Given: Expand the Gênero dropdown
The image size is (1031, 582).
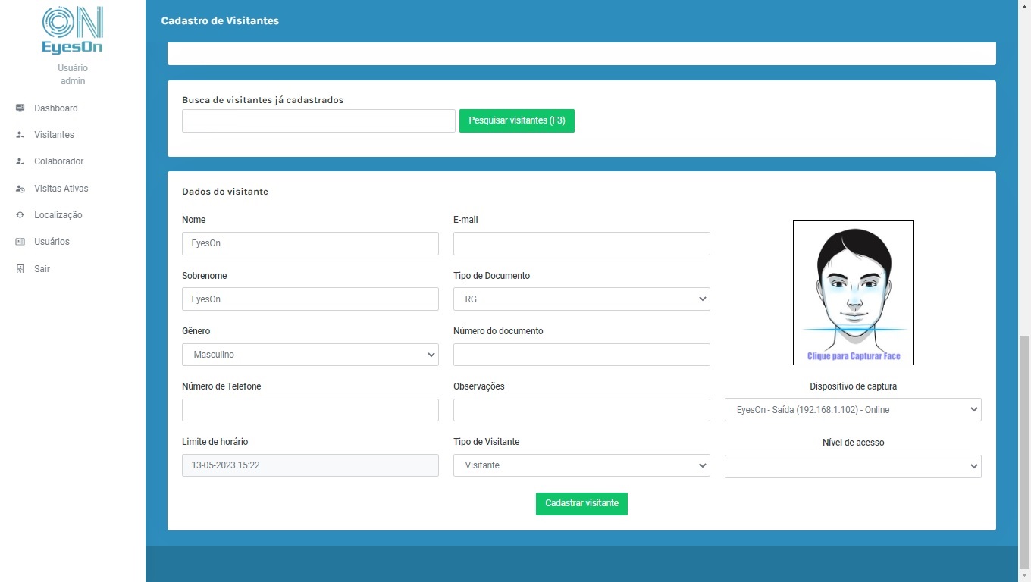Looking at the screenshot, I should click(x=310, y=355).
